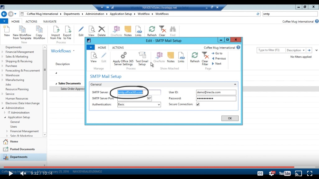Play the video
The height and width of the screenshot is (179, 319).
(x=11, y=173)
